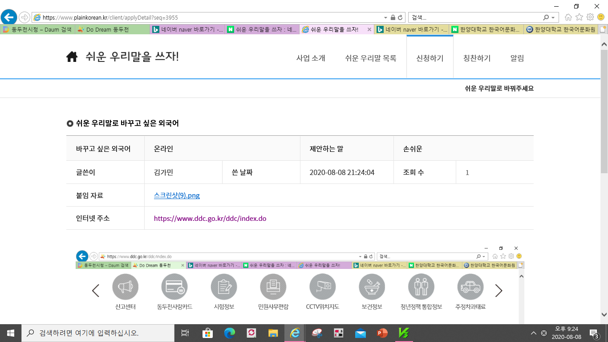Screen dimensions: 608x342
Task: Expand the address bar URL dropdown arrow
Action: (x=385, y=18)
